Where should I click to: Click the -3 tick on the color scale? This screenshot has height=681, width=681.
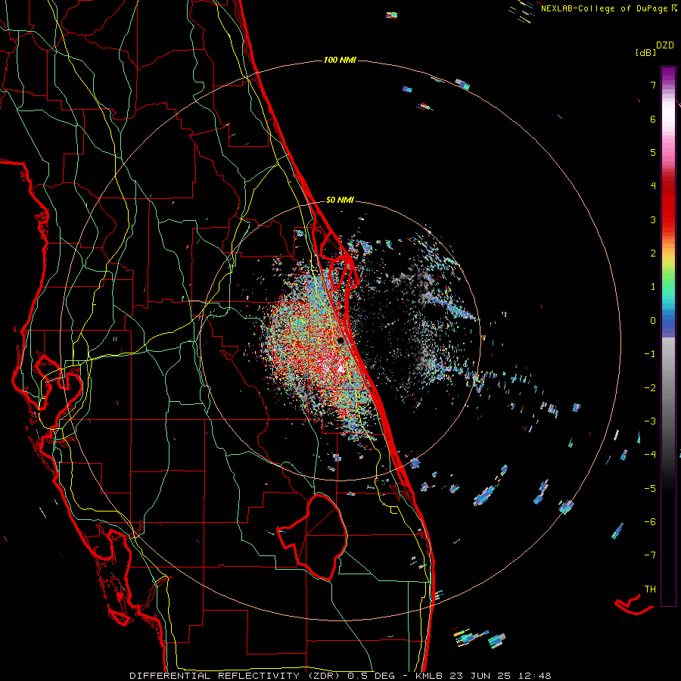pos(650,421)
